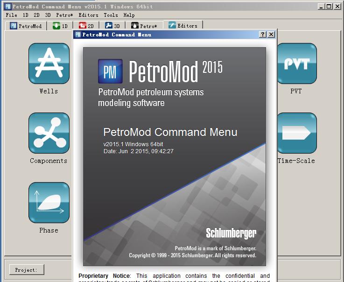Open the Phase editor icon
344x282 pixels.
pyautogui.click(x=49, y=203)
